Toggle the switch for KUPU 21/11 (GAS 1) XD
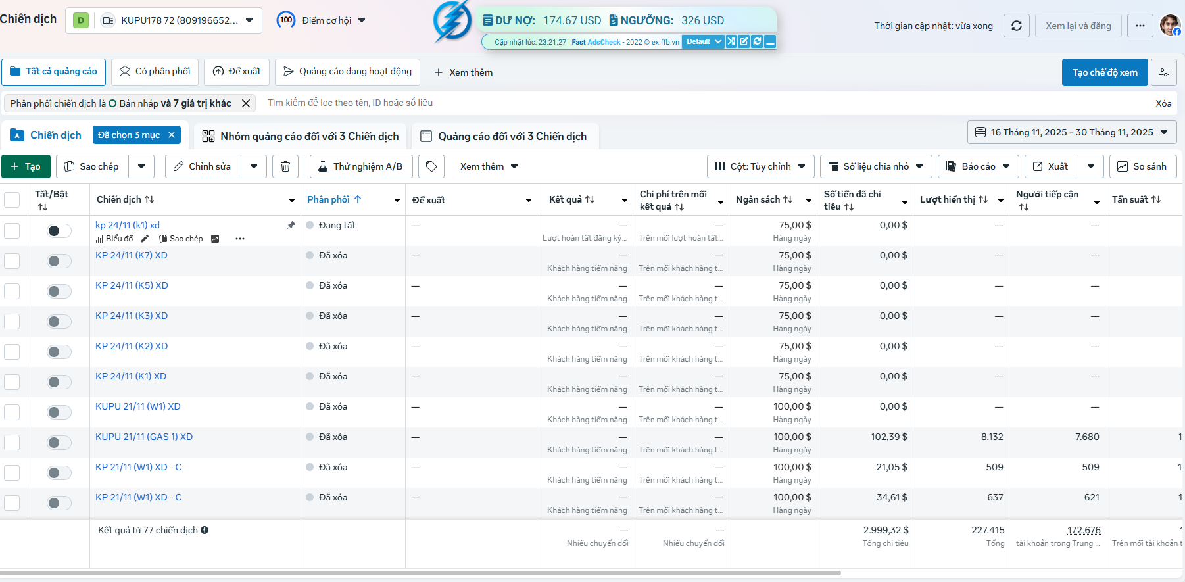Viewport: 1185px width, 582px height. click(59, 443)
